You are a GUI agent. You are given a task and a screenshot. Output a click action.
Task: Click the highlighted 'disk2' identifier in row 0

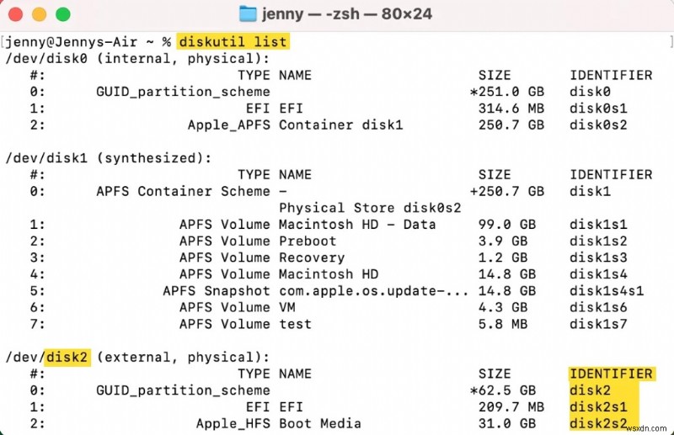pyautogui.click(x=591, y=390)
